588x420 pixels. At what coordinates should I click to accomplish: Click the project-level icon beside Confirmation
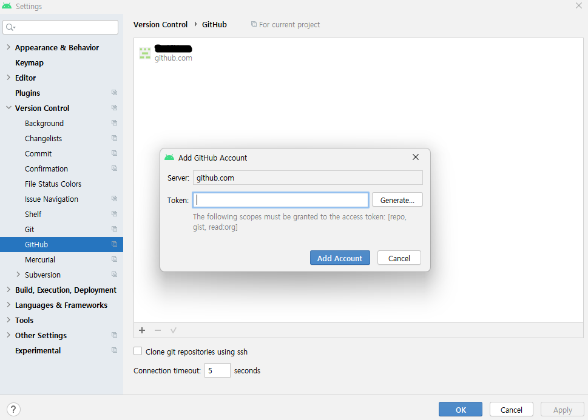click(114, 168)
